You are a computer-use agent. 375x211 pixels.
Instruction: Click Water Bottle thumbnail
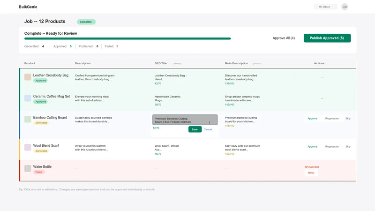[28, 168]
